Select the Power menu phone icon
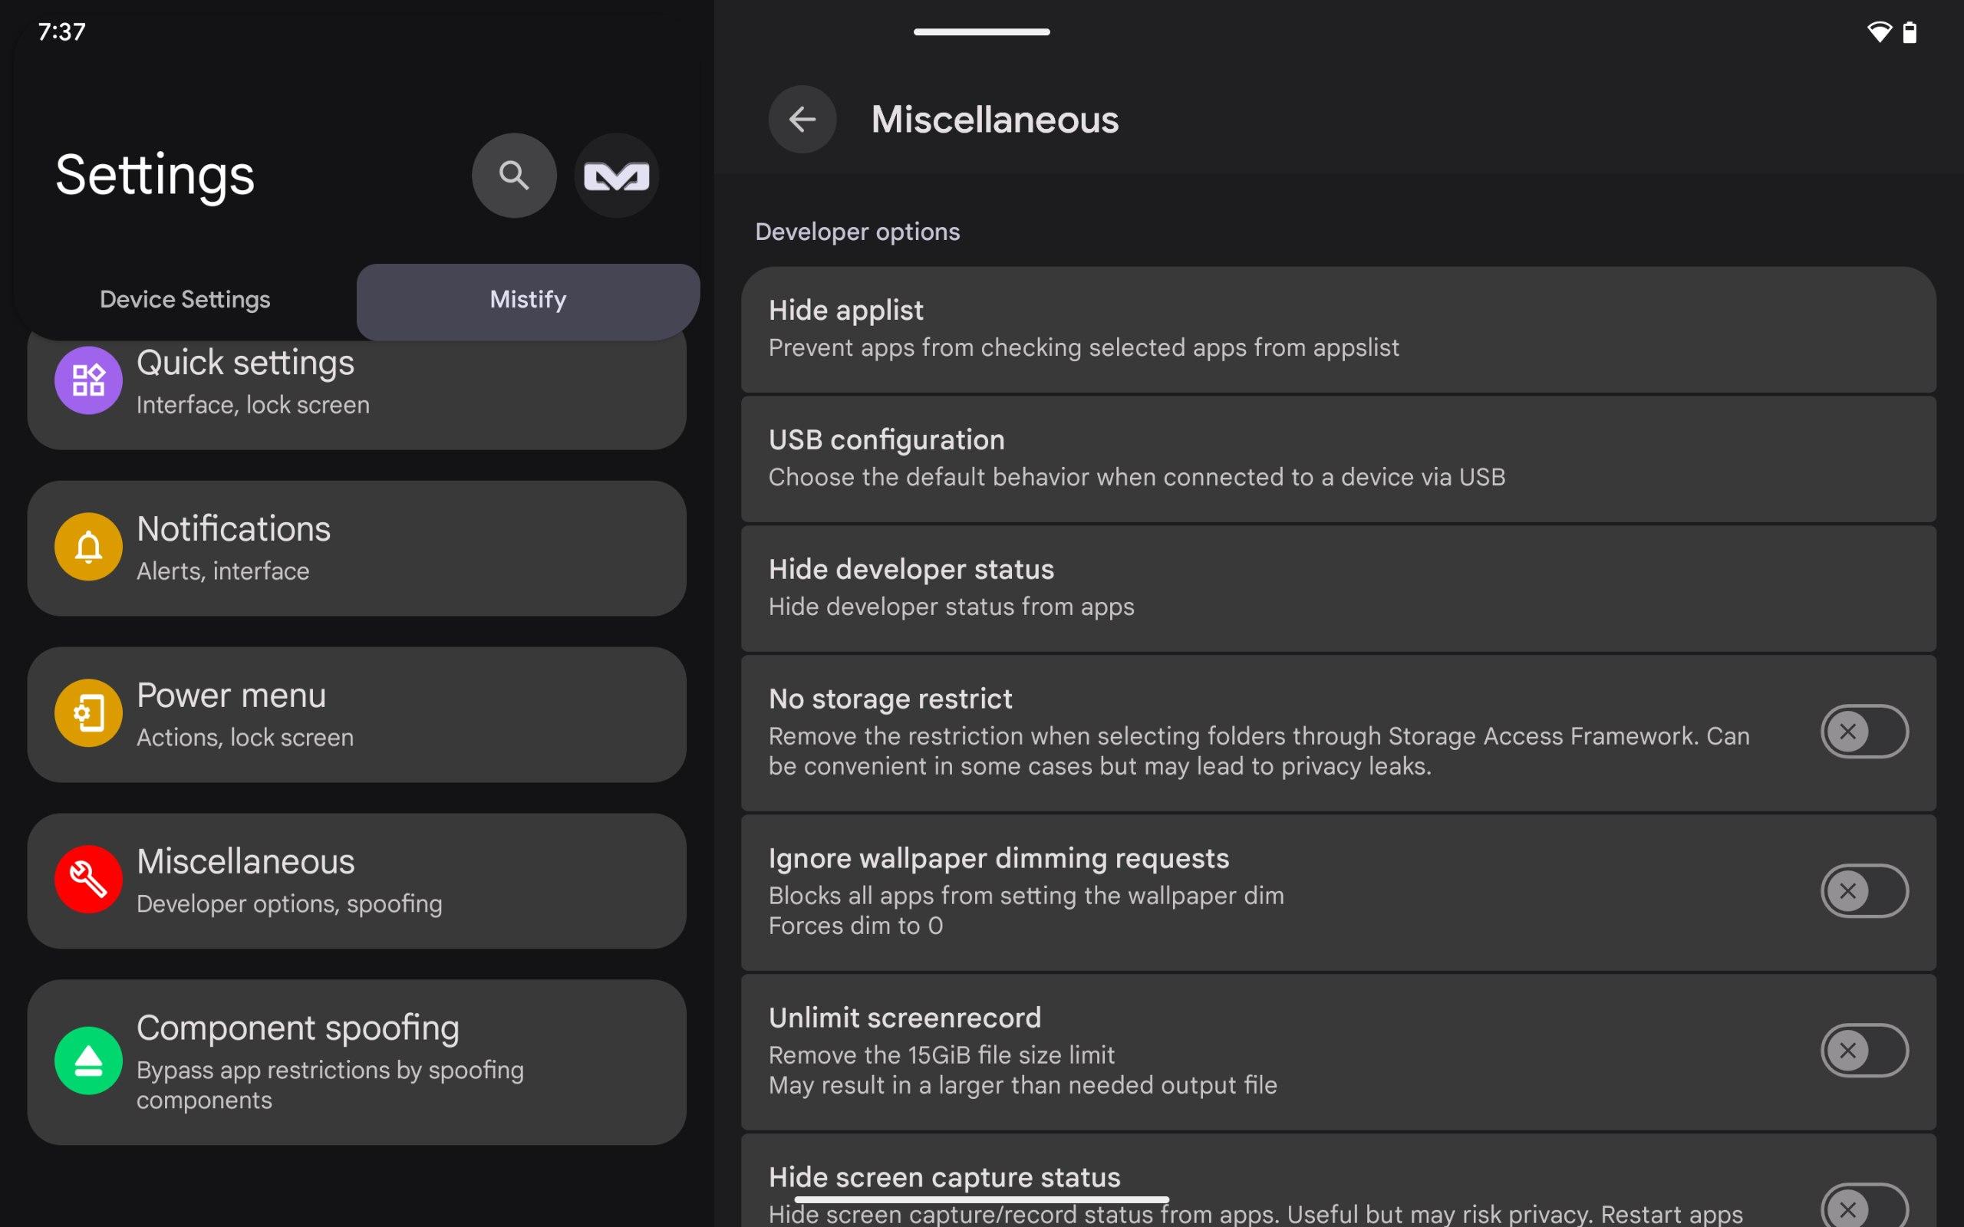 pyautogui.click(x=88, y=712)
